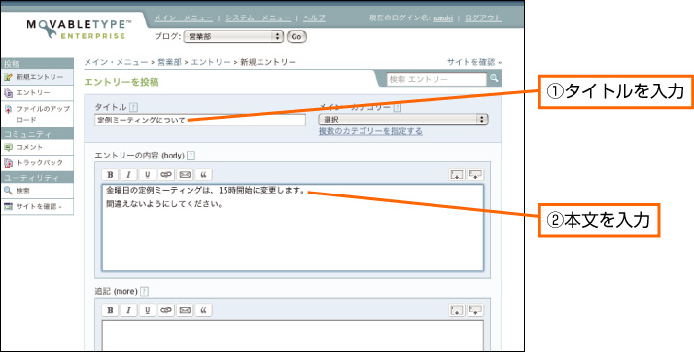The image size is (694, 352).
Task: Insert email link in body editor
Action: [185, 174]
